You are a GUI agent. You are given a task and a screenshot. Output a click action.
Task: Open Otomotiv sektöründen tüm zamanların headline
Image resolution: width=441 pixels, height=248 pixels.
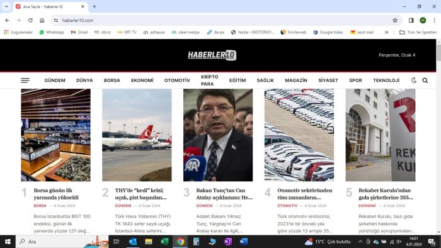point(305,194)
